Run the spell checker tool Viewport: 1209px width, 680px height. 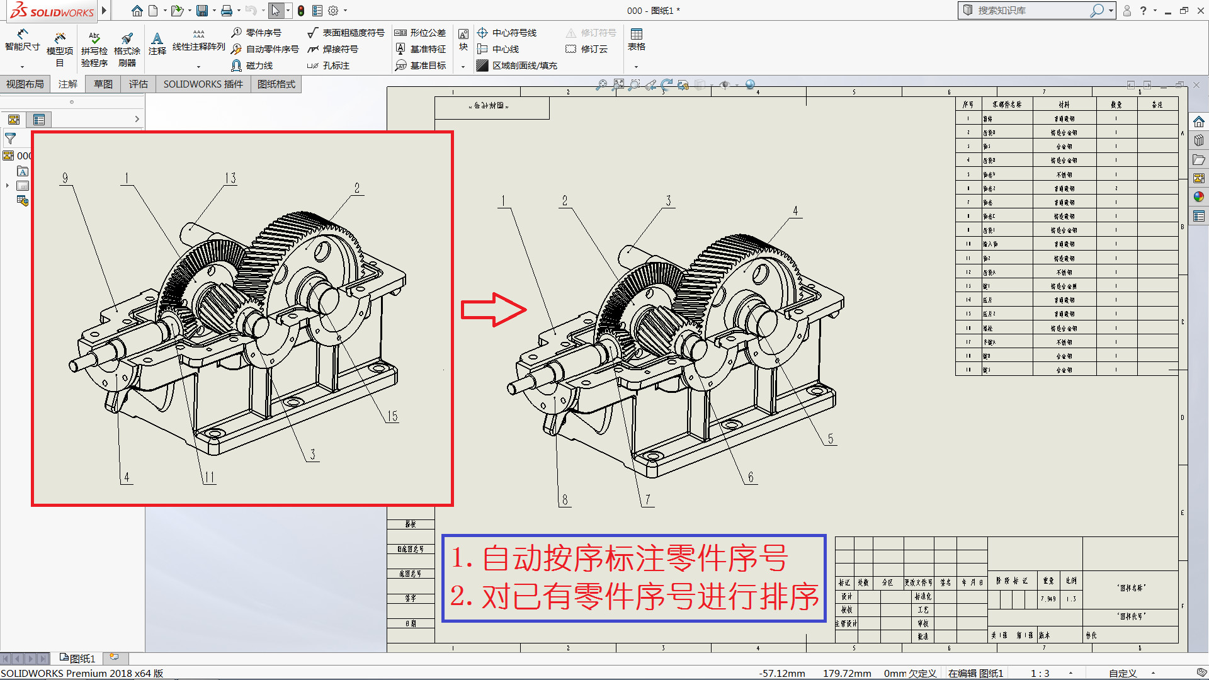coord(94,49)
